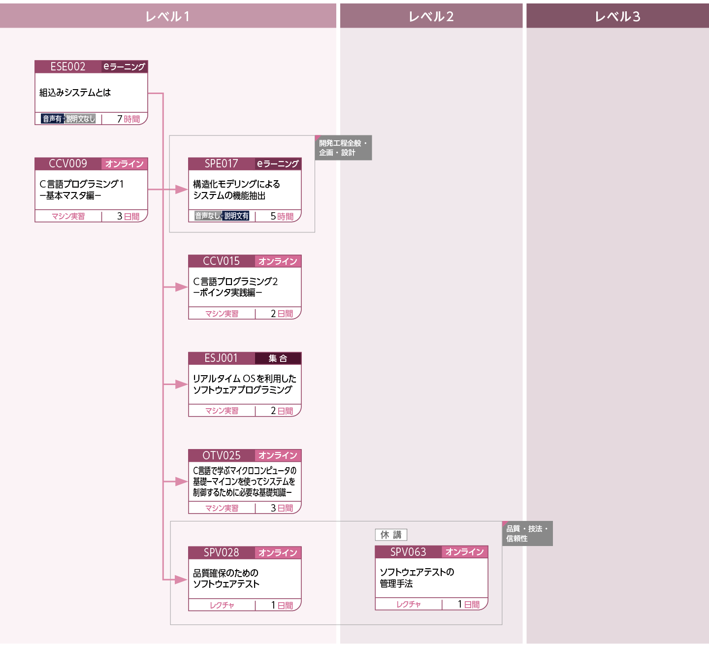
Task: Click マシン実習 label on ESJ001
Action: tap(222, 411)
